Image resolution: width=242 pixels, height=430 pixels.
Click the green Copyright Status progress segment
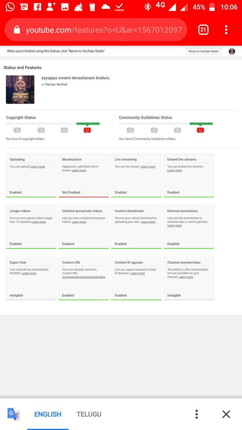tap(88, 124)
